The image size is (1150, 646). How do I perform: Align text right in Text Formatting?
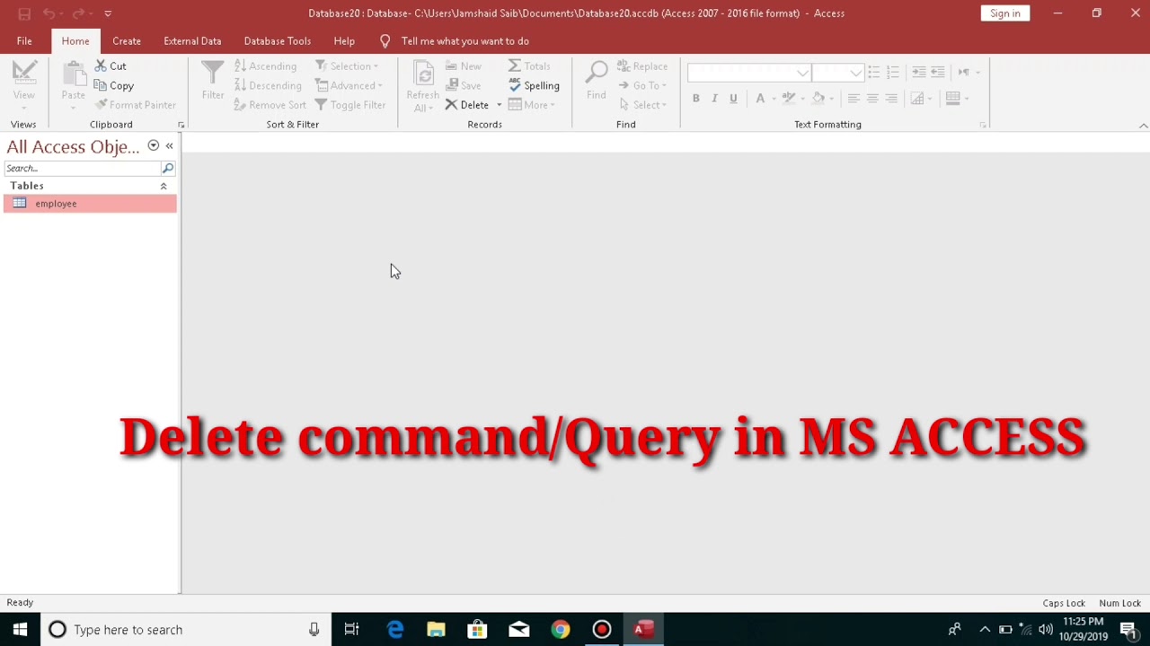tap(891, 98)
